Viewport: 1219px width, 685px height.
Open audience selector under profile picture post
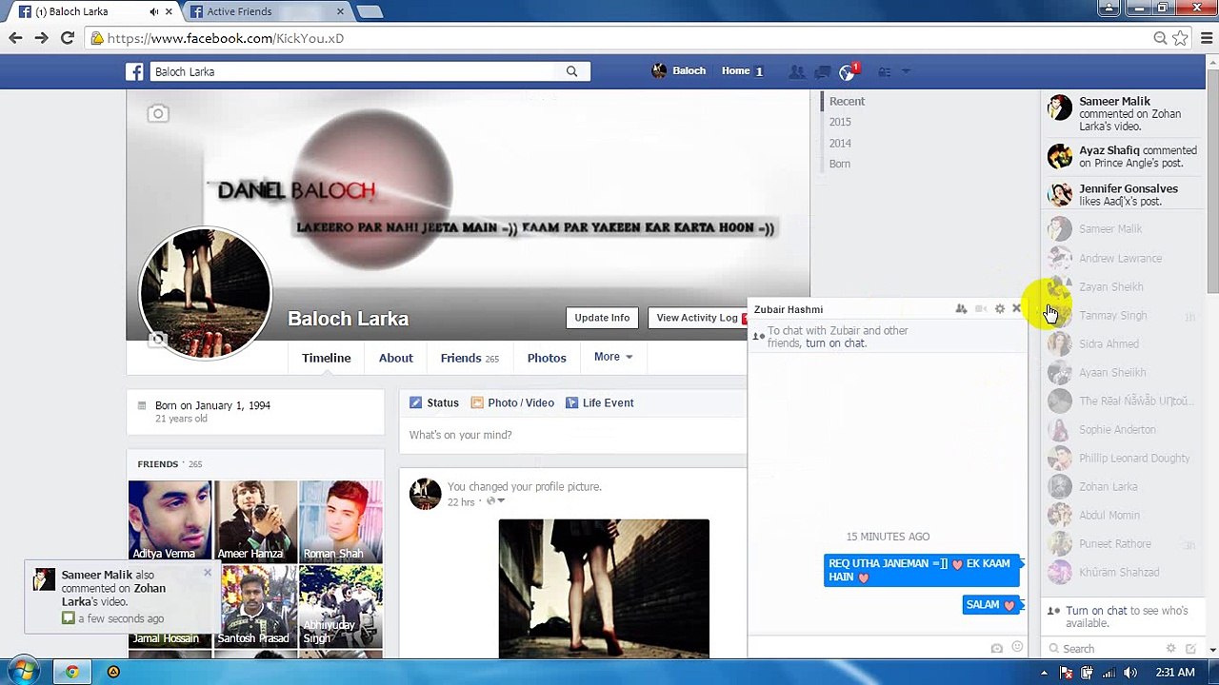click(x=495, y=501)
